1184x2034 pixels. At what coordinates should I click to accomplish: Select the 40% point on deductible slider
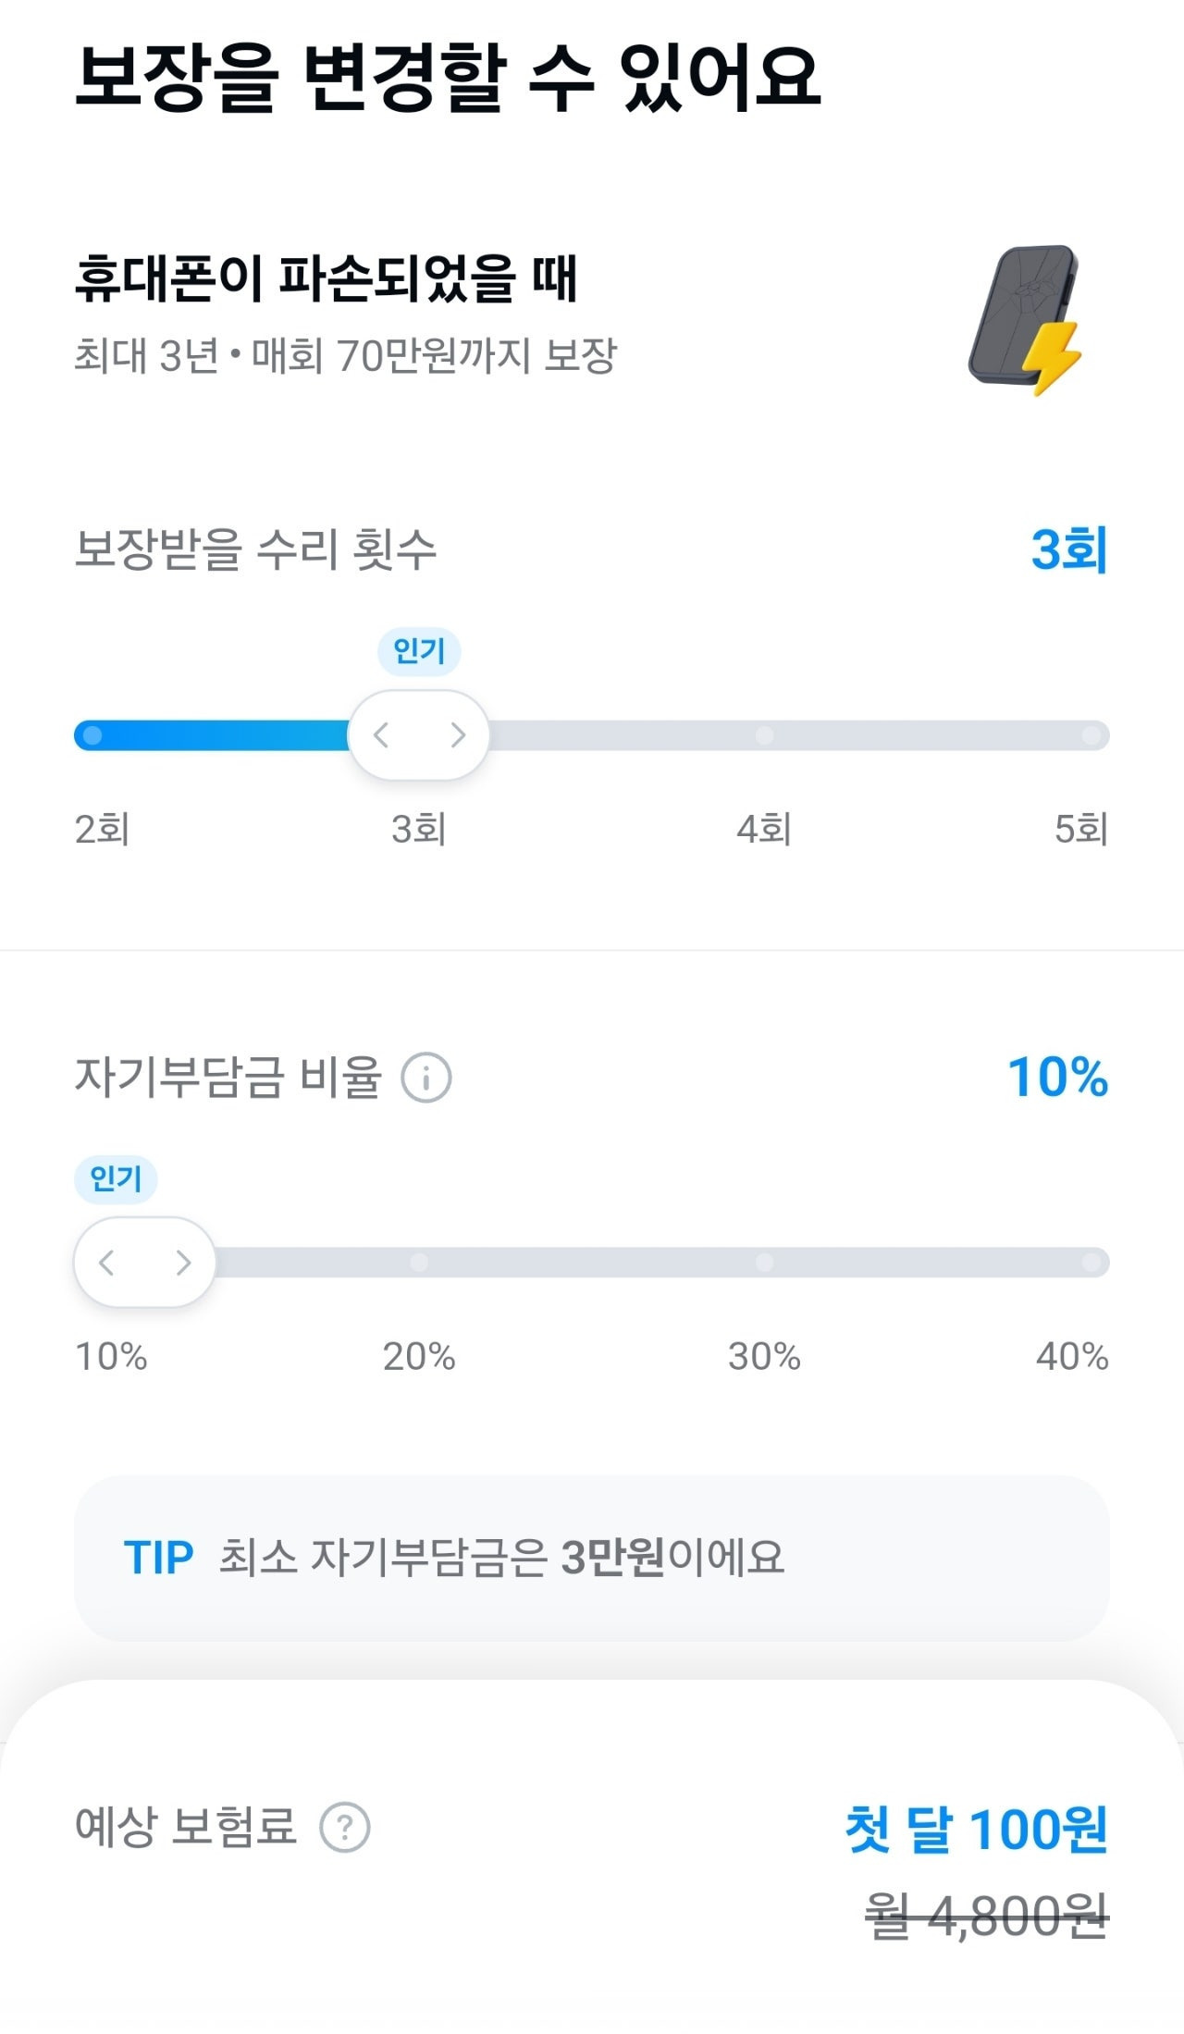pos(1091,1263)
